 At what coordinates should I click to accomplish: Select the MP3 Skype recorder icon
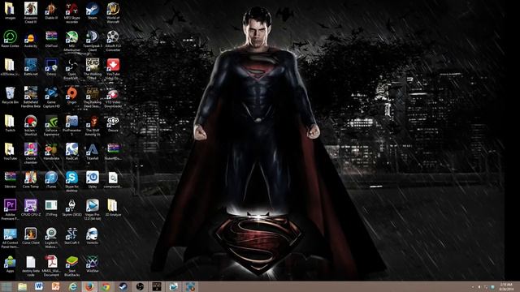71,12
